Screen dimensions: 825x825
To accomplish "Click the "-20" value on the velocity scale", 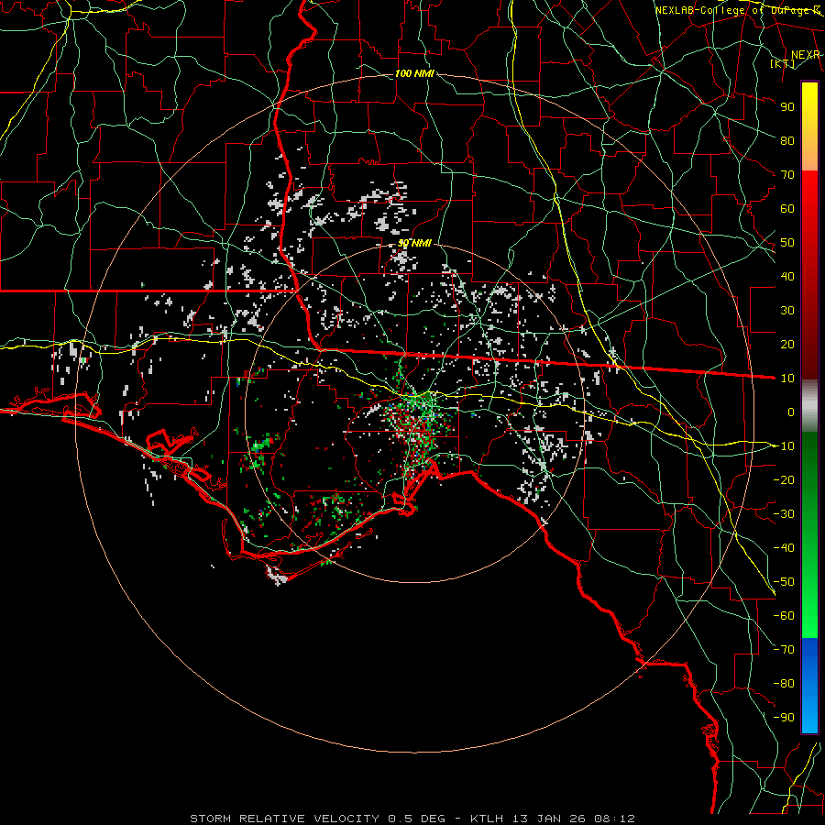I will (x=784, y=479).
